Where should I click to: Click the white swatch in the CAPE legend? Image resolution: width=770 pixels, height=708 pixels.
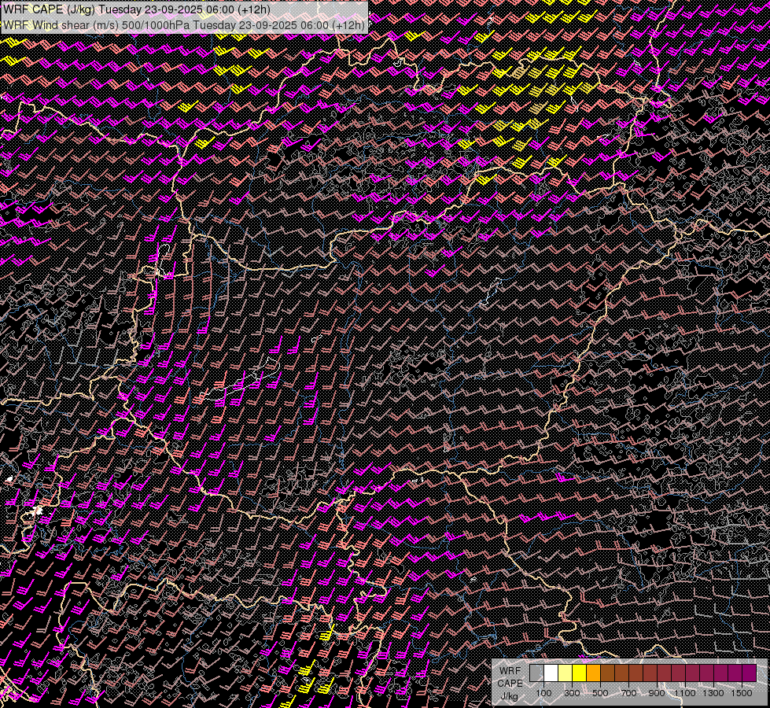(x=551, y=673)
